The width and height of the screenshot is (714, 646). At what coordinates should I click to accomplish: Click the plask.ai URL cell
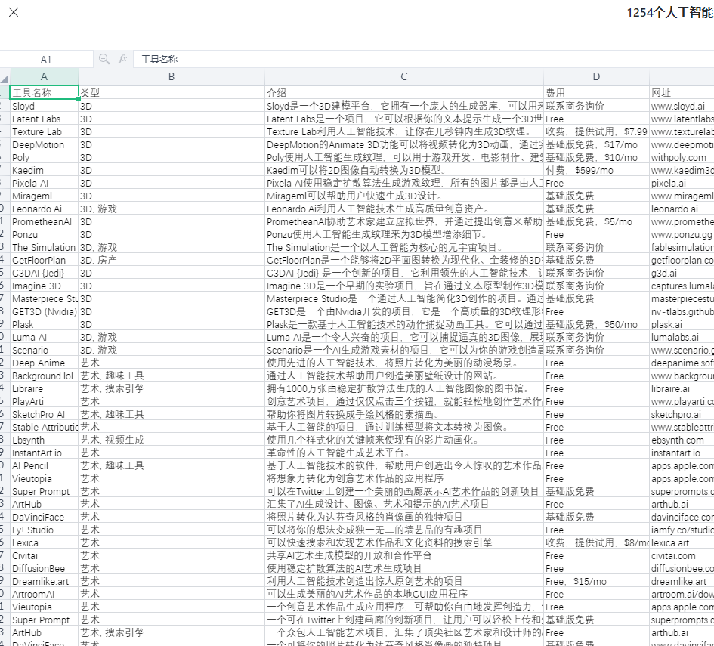[682, 325]
